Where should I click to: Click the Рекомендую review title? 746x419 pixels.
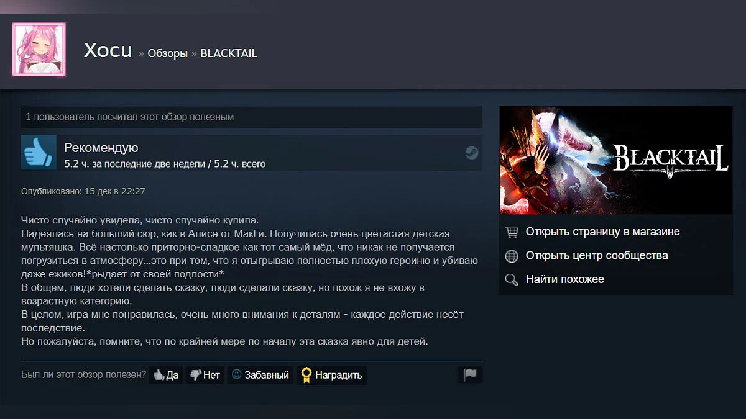(x=101, y=148)
